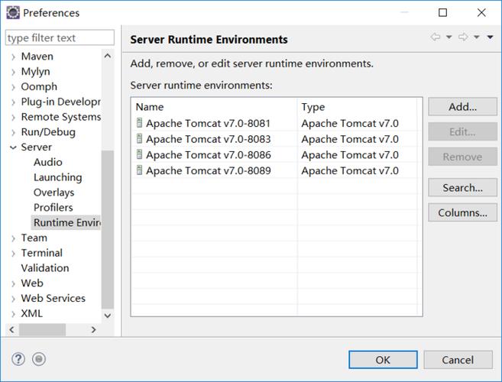Expand the Oomph tree node
Screen dimensions: 502x382
13,87
